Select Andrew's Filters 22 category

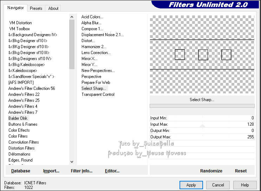pyautogui.click(x=24, y=94)
